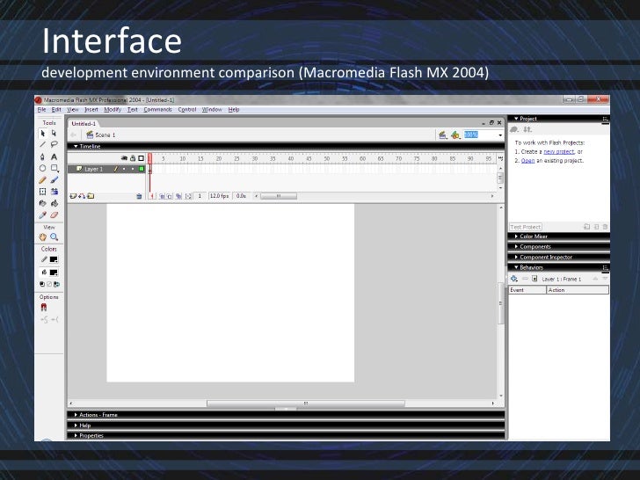Toggle show all layers as outlines
This screenshot has width=640, height=480.
[142, 158]
